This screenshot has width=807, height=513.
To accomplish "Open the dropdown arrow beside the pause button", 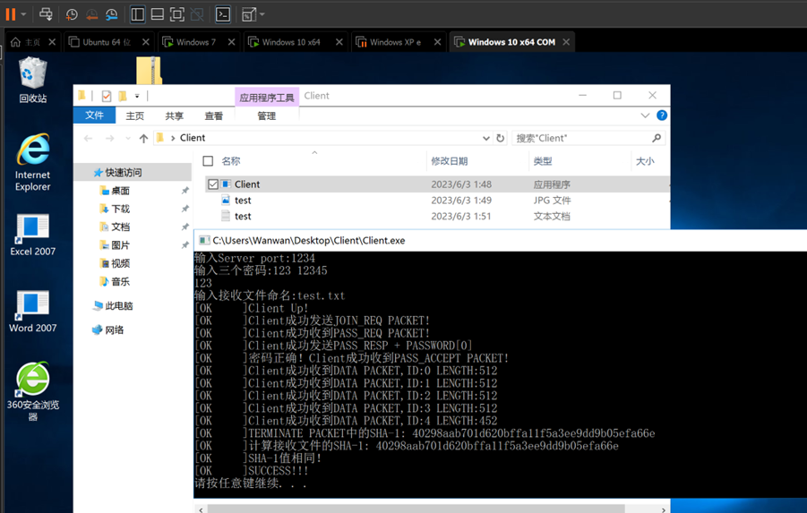I will 24,14.
